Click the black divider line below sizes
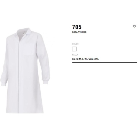This screenshot has width=138, height=138. point(105,62)
